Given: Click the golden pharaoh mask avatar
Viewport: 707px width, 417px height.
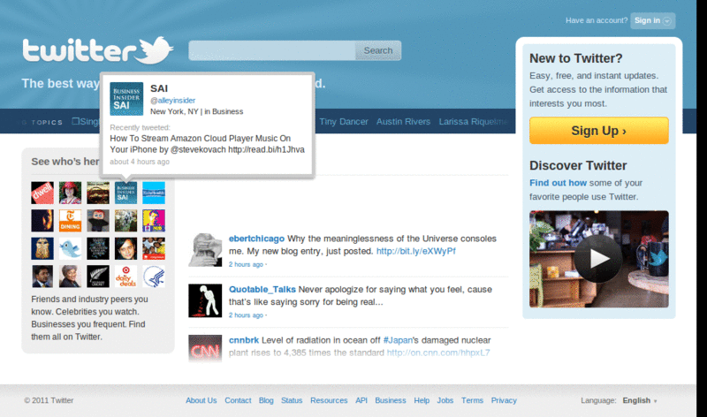Looking at the screenshot, I should (x=42, y=249).
